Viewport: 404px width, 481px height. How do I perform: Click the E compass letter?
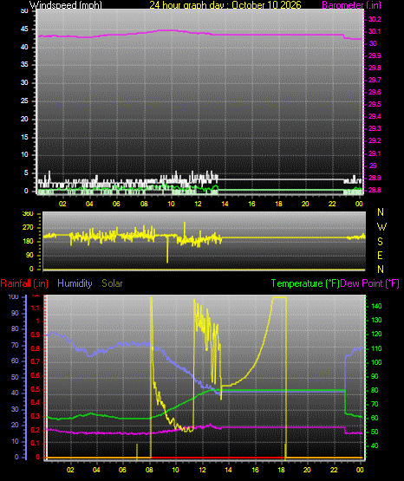tap(380, 255)
